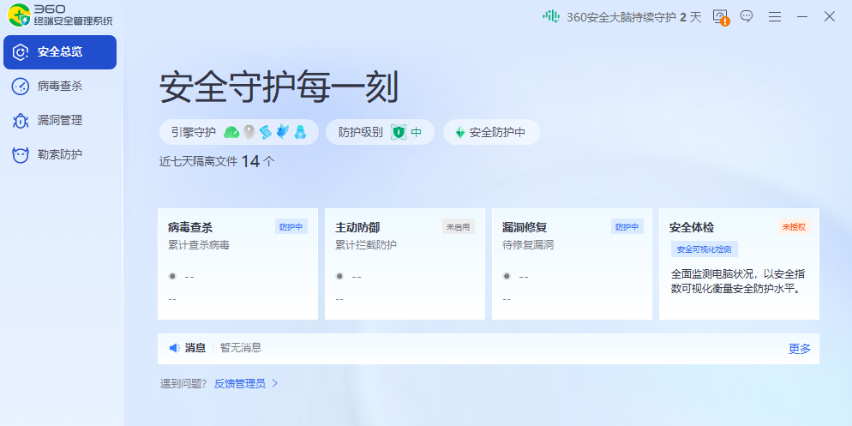Click the 反馈管理员 link
Viewport: 852px width, 426px height.
pos(240,384)
